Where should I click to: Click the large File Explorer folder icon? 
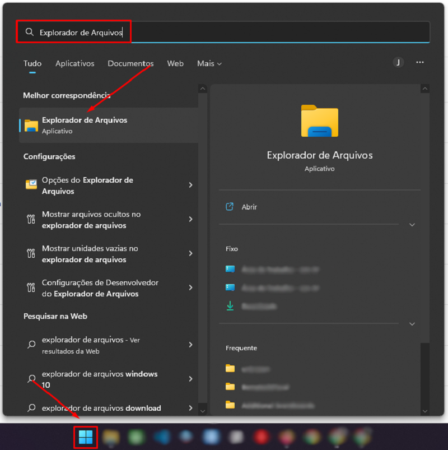point(320,121)
